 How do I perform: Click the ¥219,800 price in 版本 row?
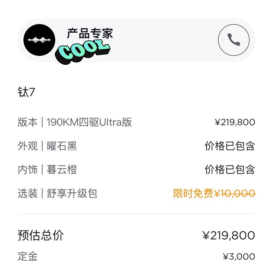pos(235,122)
